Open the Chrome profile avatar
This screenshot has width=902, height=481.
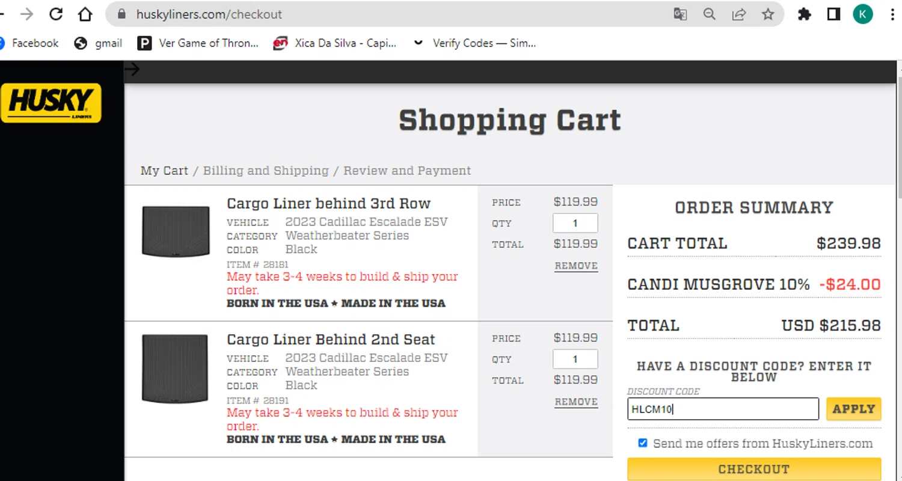(x=863, y=14)
